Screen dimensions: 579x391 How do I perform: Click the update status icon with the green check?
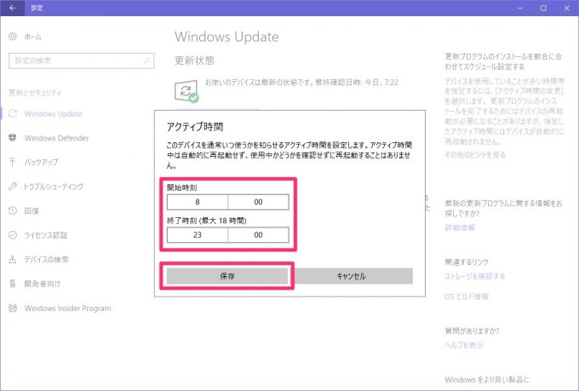pyautogui.click(x=186, y=91)
